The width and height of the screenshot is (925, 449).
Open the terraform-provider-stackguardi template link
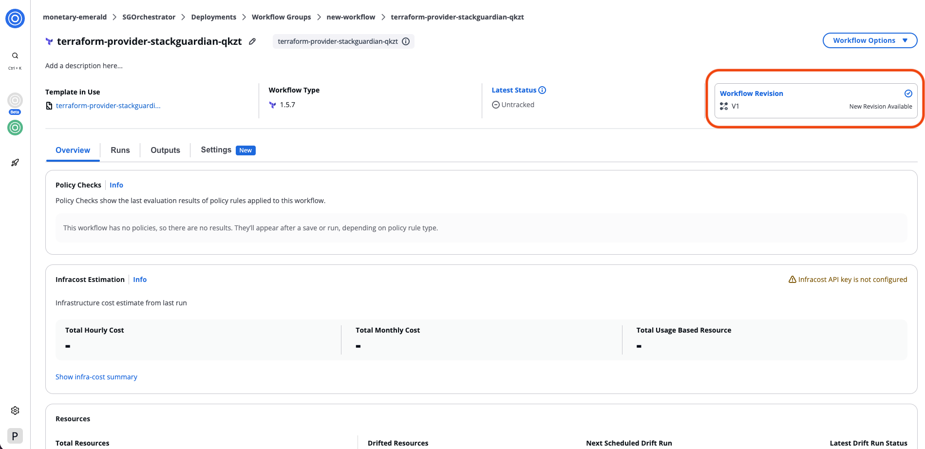(x=108, y=106)
